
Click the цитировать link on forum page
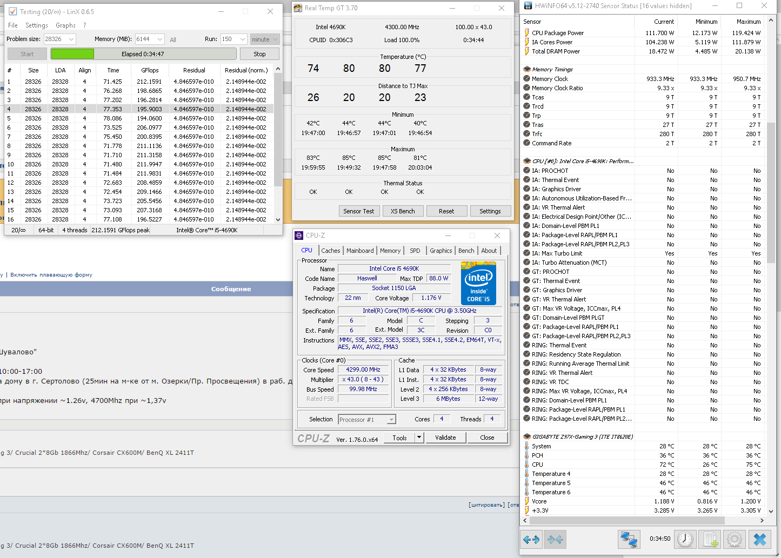pos(486,505)
